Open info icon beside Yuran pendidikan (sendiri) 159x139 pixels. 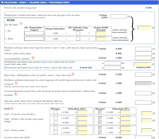[33, 58]
